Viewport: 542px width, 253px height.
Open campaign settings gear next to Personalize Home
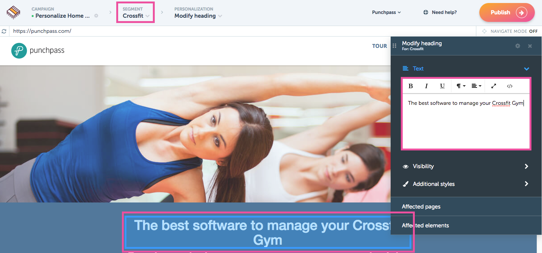click(96, 16)
